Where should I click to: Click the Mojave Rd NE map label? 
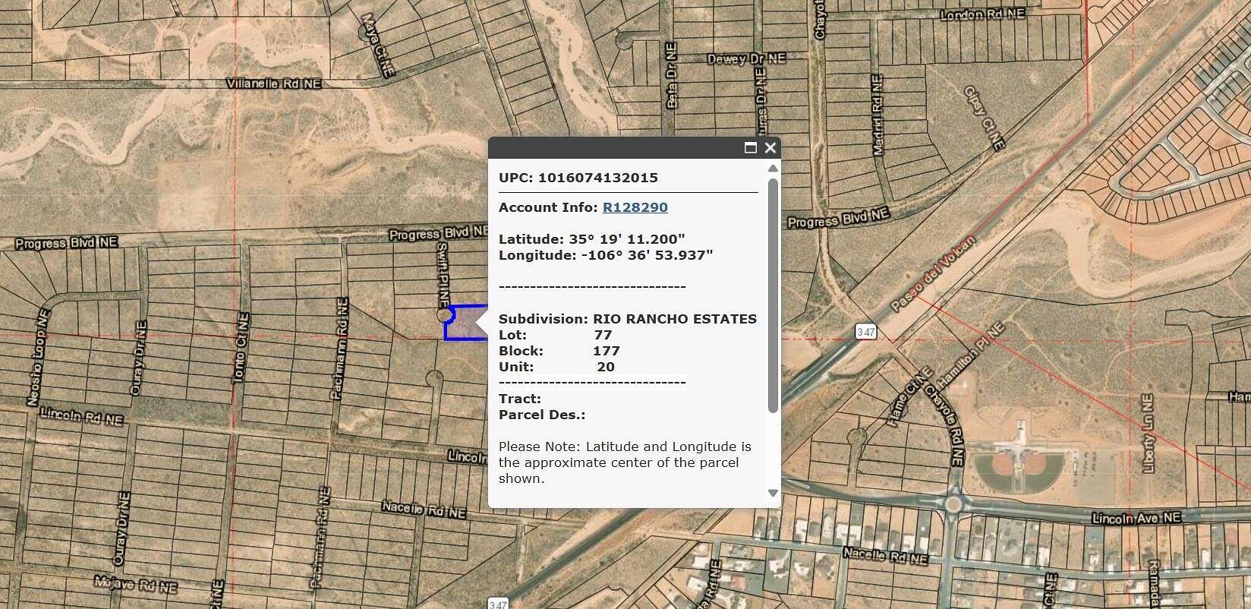pos(136,584)
